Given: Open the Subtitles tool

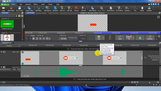Looking at the screenshot, I should [149, 9].
